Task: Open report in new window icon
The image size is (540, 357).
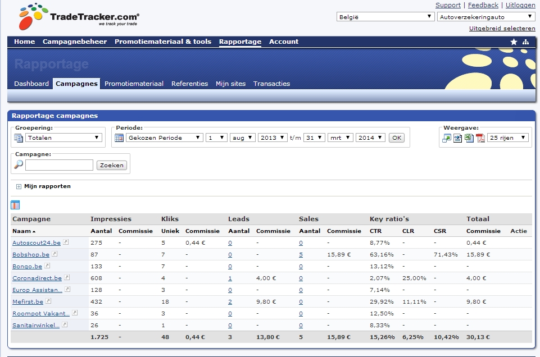Action: click(x=447, y=138)
